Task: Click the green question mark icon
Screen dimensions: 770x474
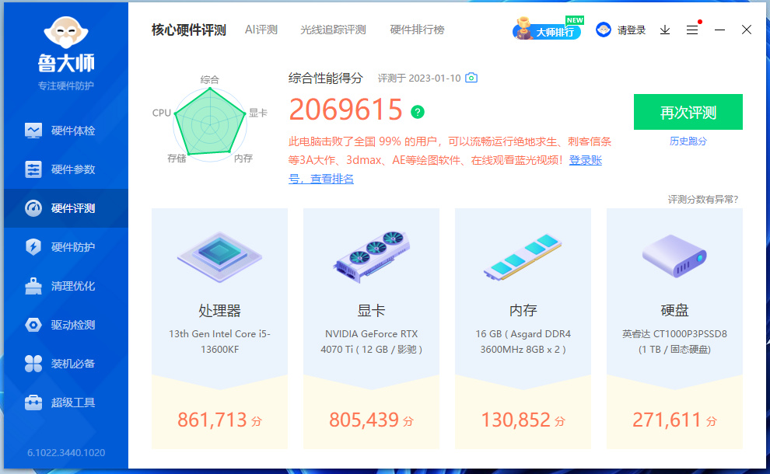Action: pyautogui.click(x=418, y=113)
